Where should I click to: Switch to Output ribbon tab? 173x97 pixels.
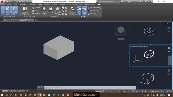pos(55,4)
